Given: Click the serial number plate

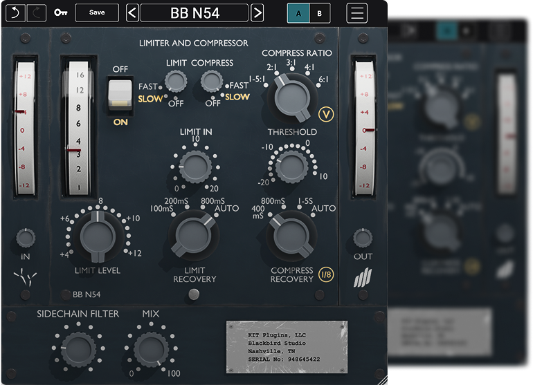Looking at the screenshot, I should (x=286, y=345).
